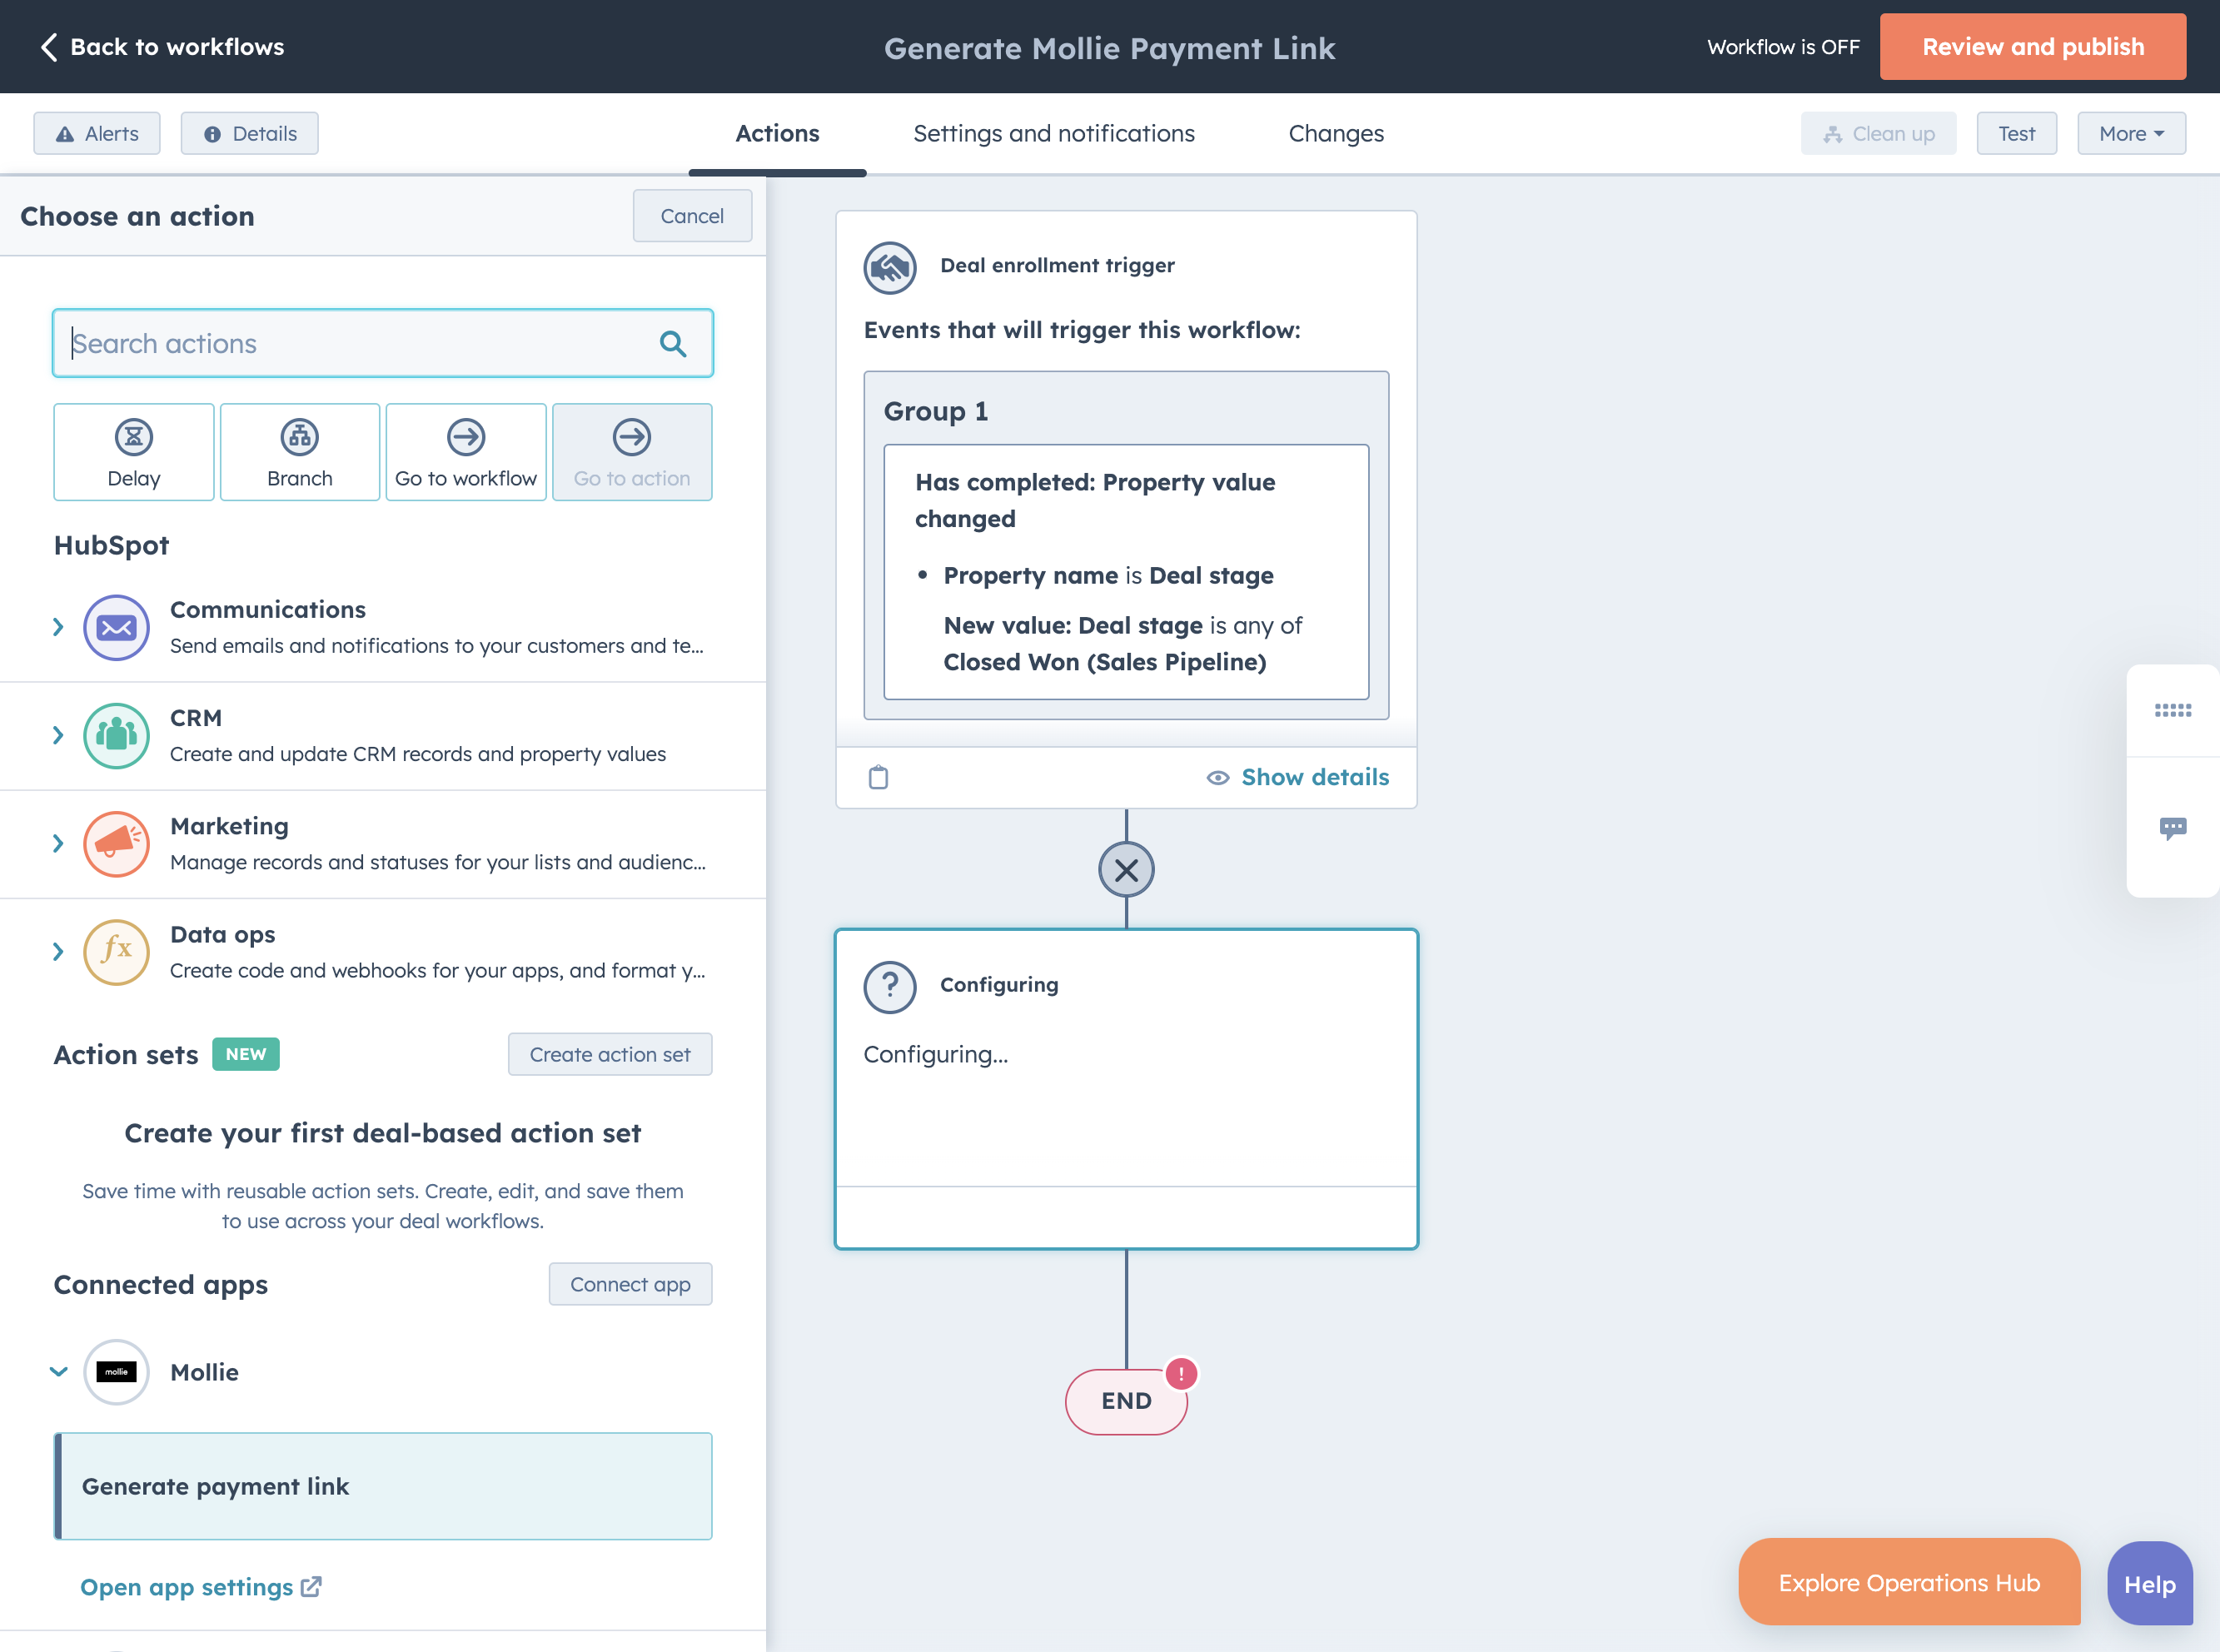Go back to workflows

(x=162, y=47)
